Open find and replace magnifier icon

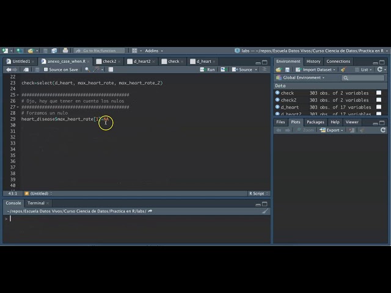[x=87, y=70]
